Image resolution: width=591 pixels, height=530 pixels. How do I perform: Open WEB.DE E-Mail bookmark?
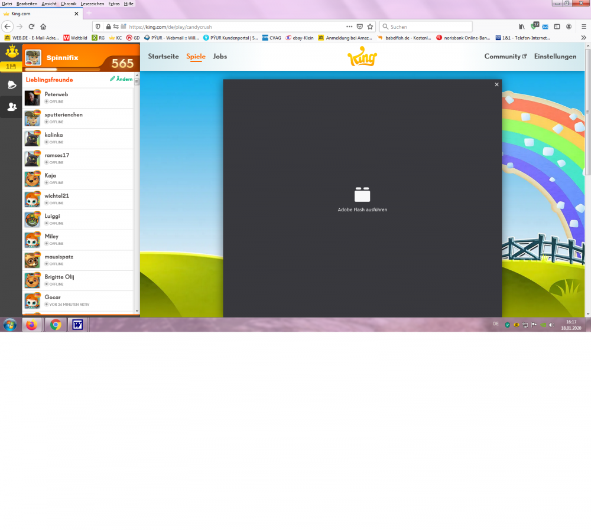32,38
